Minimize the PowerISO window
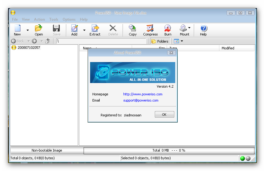The image size is (265, 171). point(231,13)
